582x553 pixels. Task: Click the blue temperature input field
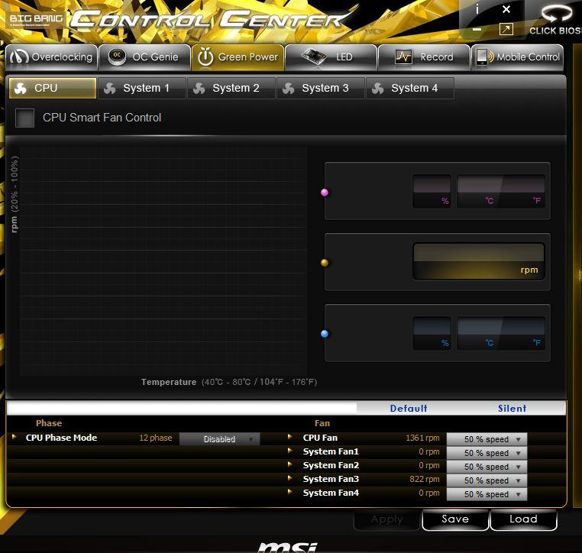pos(501,333)
